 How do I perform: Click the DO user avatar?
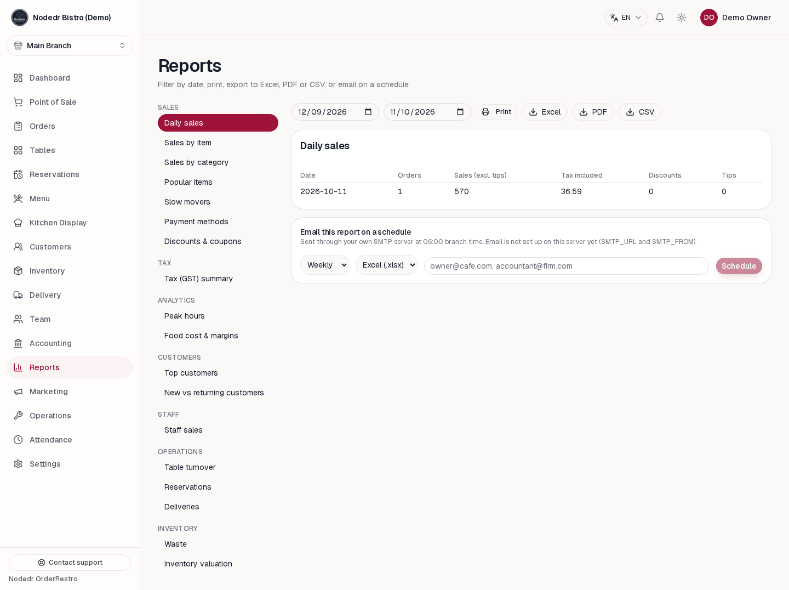click(709, 18)
